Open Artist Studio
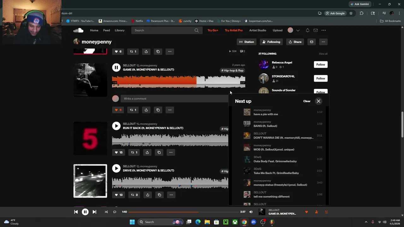 pos(258,30)
